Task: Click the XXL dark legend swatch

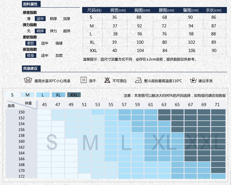Action: tap(74, 95)
